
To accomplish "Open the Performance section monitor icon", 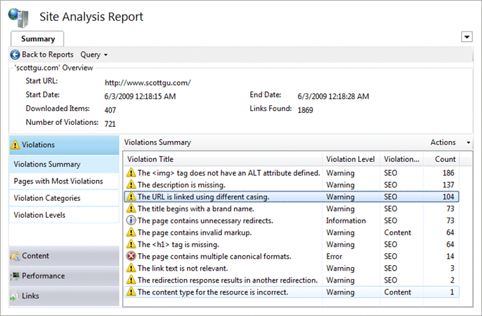I will tap(15, 276).
